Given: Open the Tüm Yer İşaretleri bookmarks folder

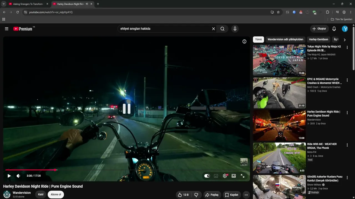Looking at the screenshot, I should point(342,19).
